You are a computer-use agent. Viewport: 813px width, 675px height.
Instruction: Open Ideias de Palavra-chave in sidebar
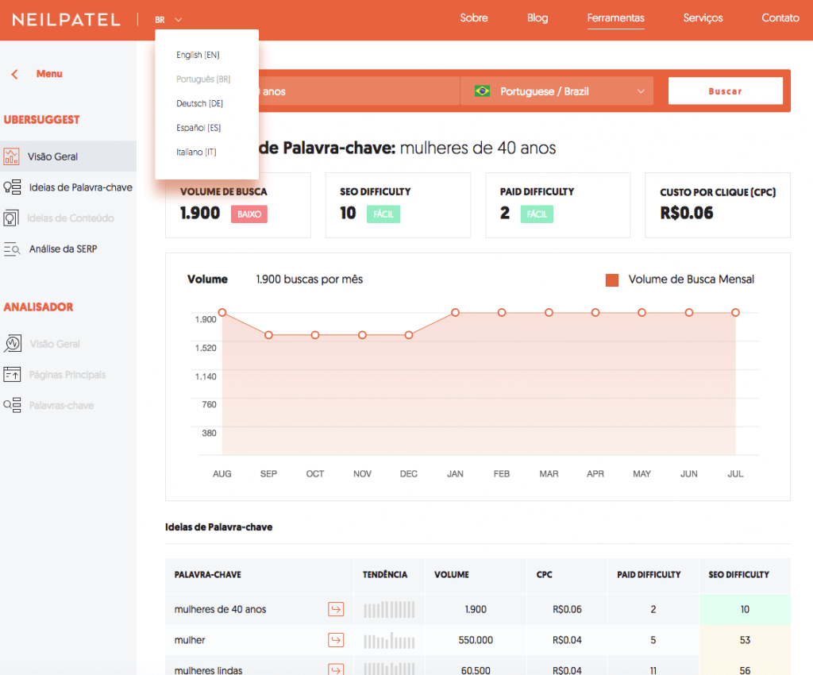click(x=80, y=187)
